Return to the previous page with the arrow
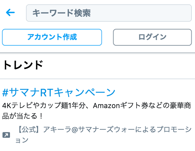Viewport: 195px width, 151px height. (x=10, y=13)
